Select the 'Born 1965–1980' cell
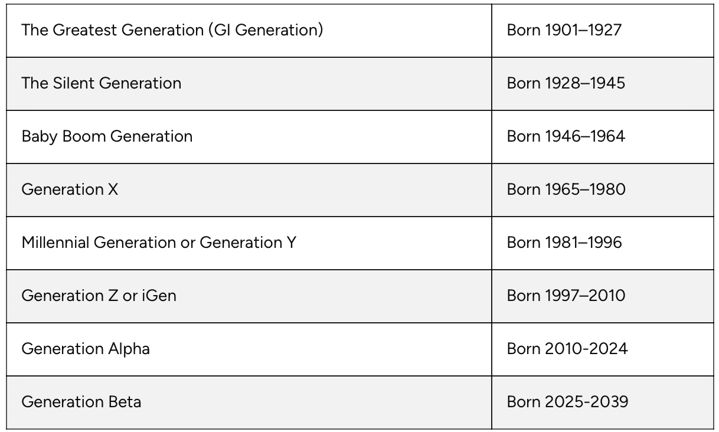This screenshot has height=432, width=719. [566, 189]
